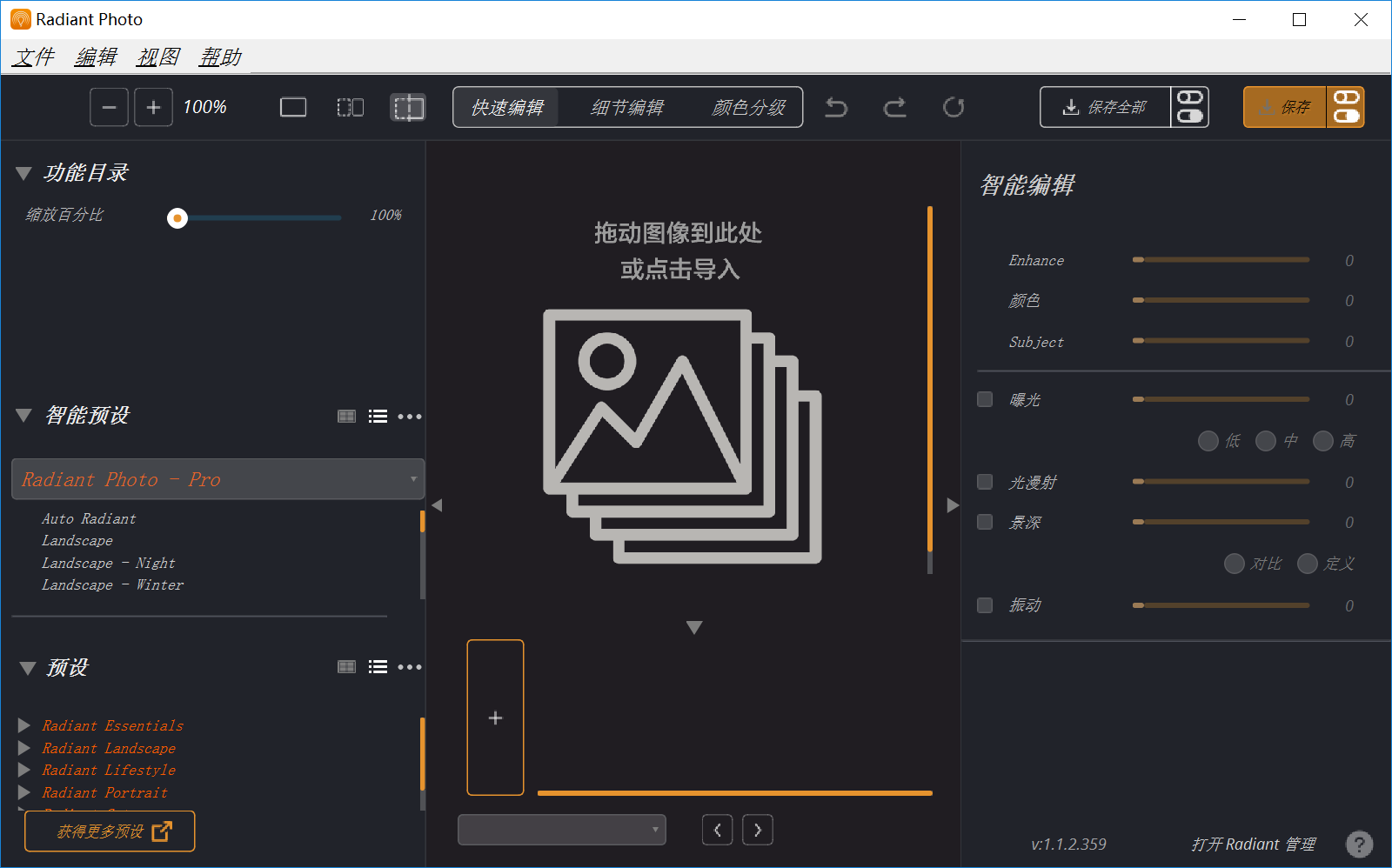Click the zoom out minus button
Image resolution: width=1392 pixels, height=868 pixels.
(x=109, y=107)
